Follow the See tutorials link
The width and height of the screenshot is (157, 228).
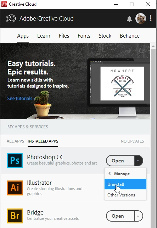coord(21,99)
